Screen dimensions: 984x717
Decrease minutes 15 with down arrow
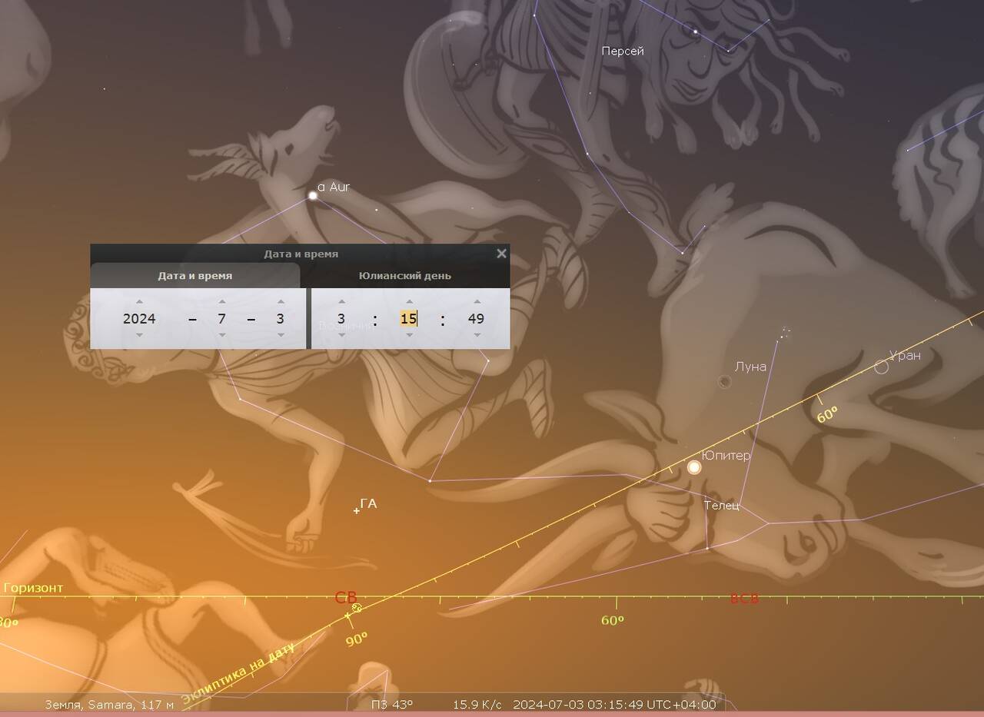409,335
